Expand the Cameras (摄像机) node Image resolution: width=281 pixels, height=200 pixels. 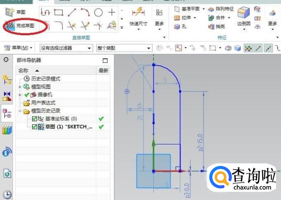click(x=20, y=95)
